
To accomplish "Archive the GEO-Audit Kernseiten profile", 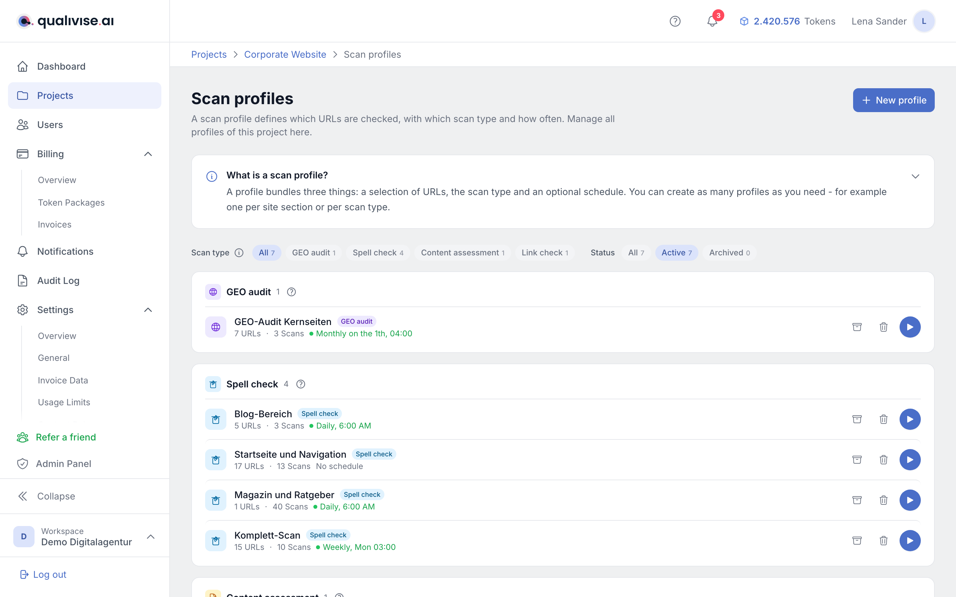I will [x=857, y=327].
